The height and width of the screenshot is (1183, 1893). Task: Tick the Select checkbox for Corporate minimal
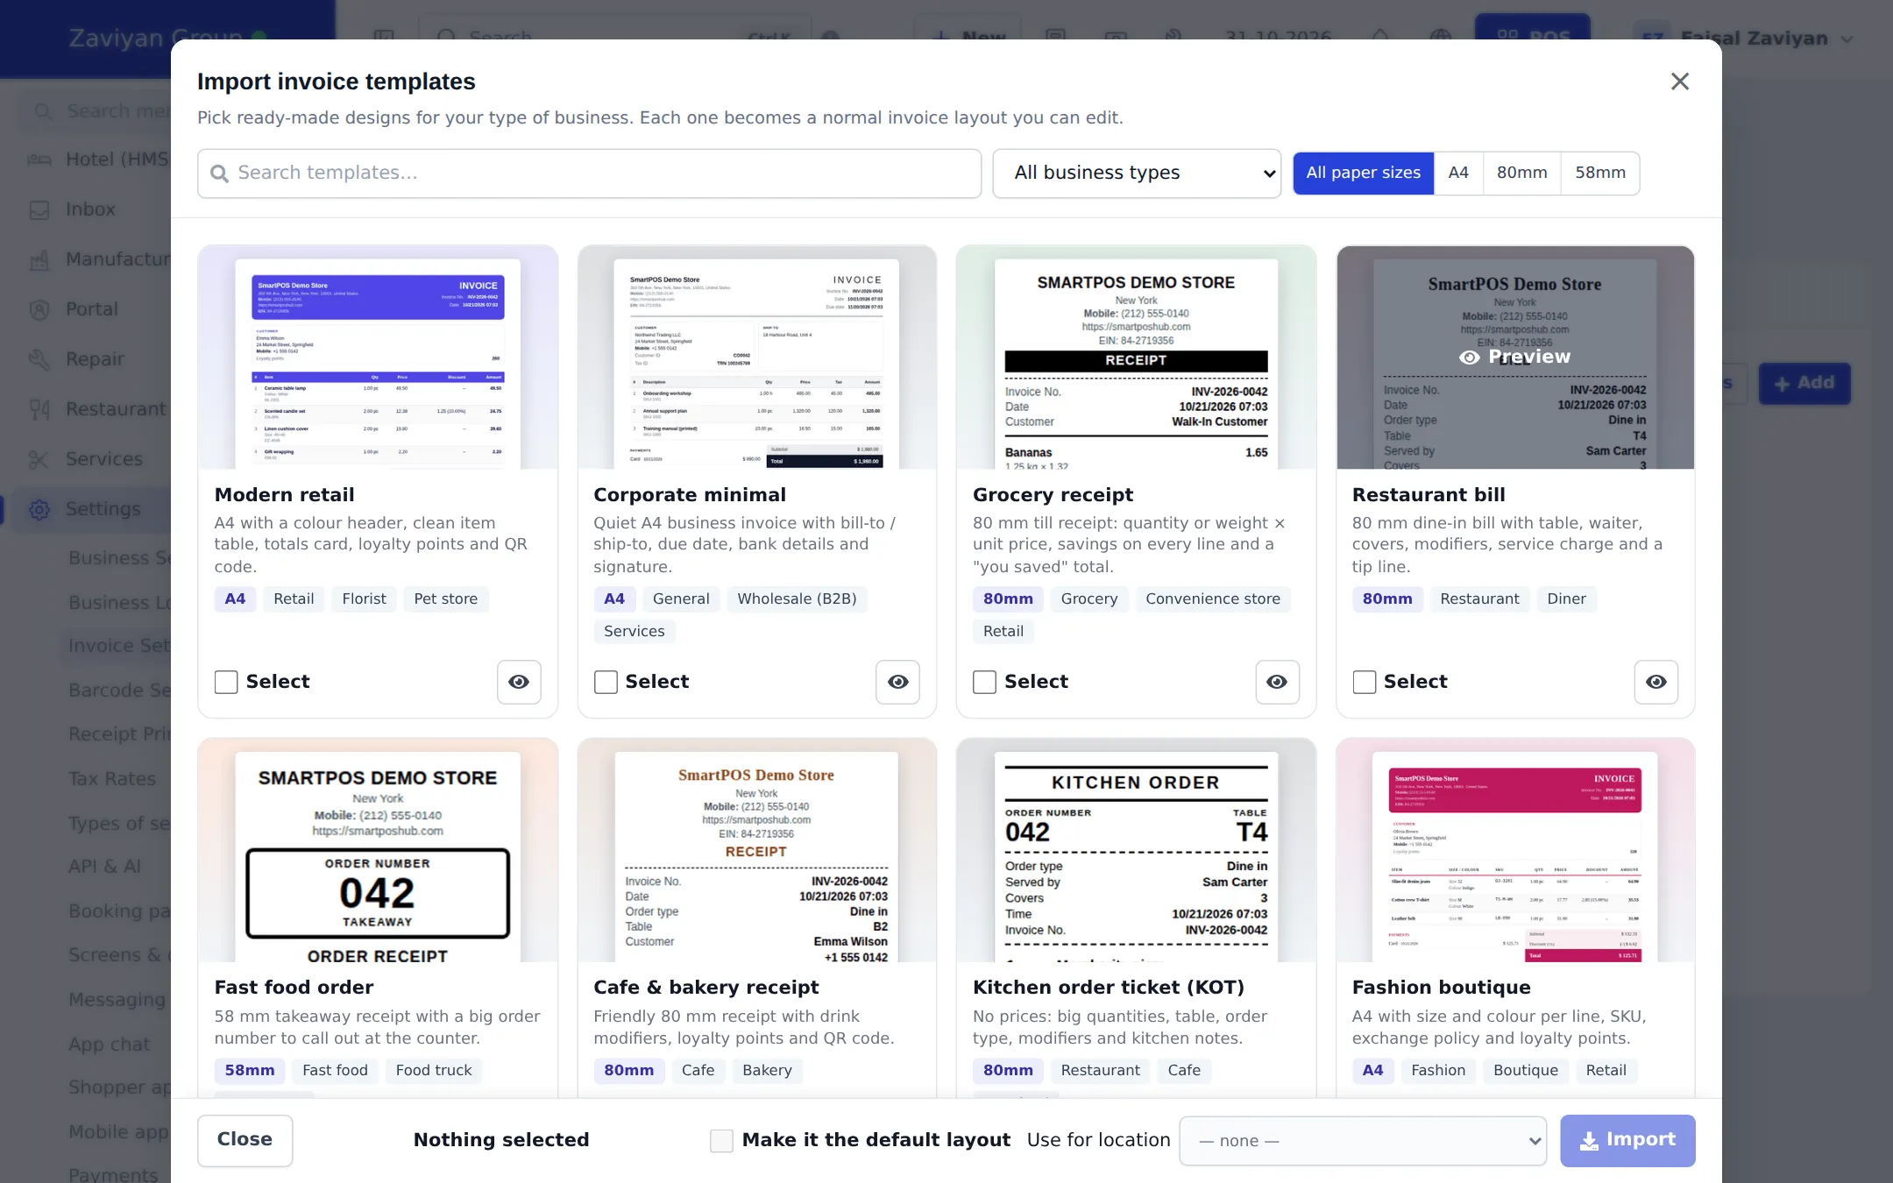tap(606, 682)
